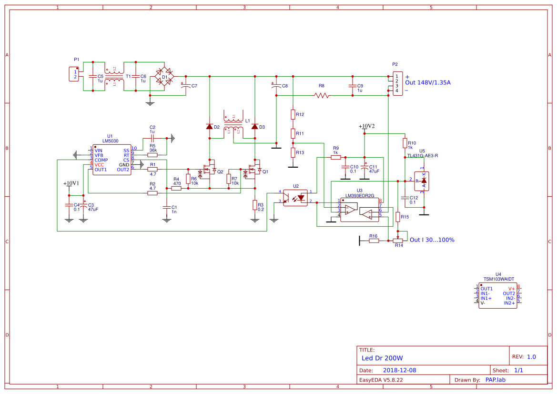Click the bridge rectifier D1
557x394 pixels.
click(x=163, y=75)
